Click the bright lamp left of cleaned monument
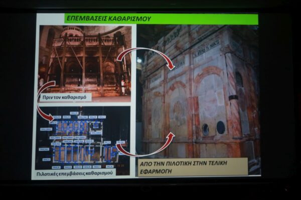 point(139,60)
